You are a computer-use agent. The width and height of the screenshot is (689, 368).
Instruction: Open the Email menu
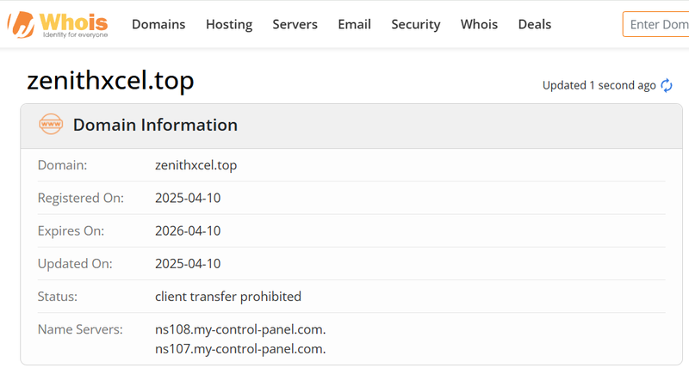[354, 24]
